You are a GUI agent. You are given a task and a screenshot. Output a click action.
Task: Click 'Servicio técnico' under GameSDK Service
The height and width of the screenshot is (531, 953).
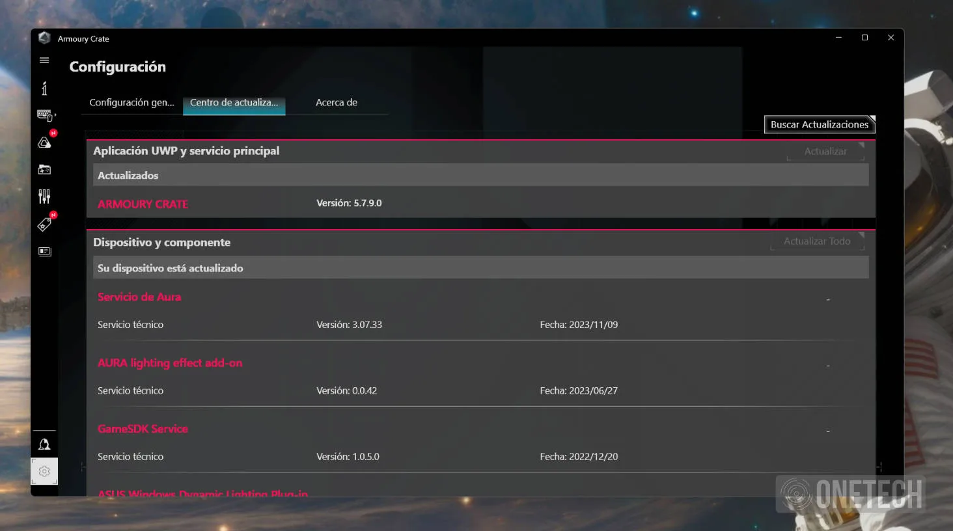tap(130, 457)
